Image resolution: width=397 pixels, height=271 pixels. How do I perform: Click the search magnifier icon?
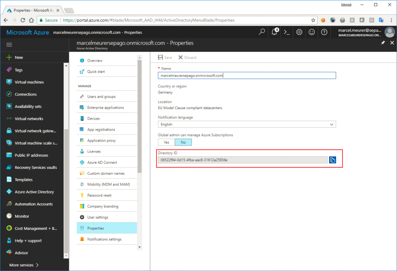pyautogui.click(x=262, y=32)
